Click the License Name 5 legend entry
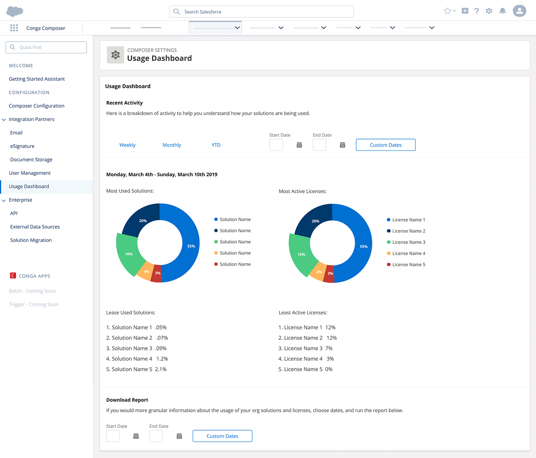 coord(406,265)
